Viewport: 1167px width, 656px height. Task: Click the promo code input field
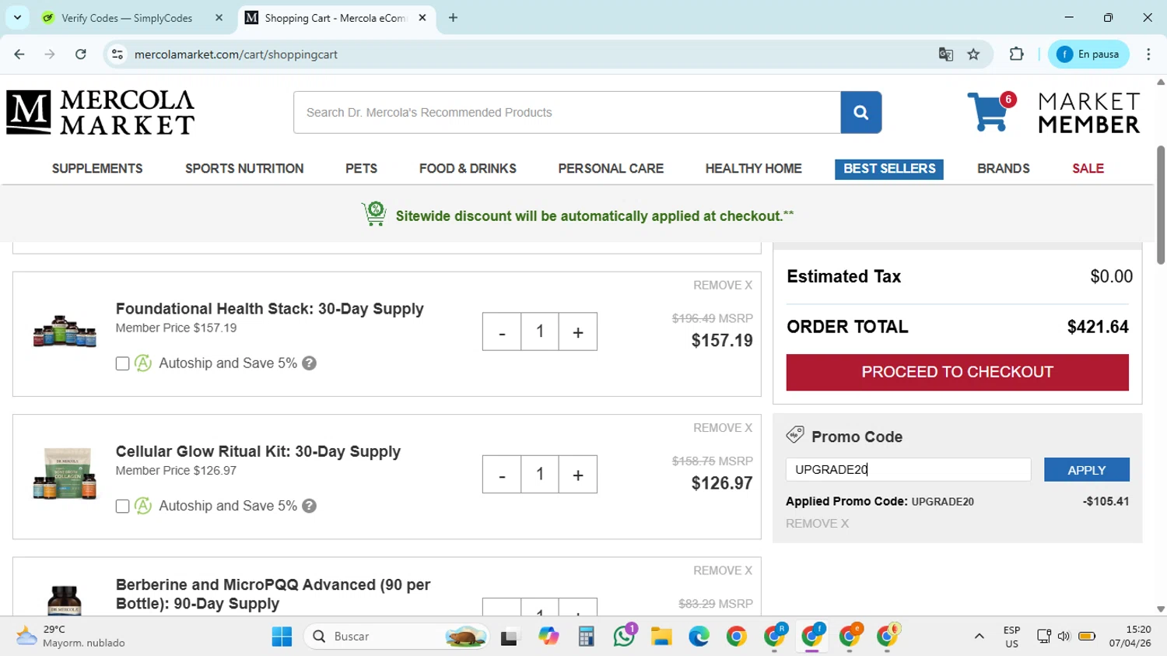coord(908,469)
